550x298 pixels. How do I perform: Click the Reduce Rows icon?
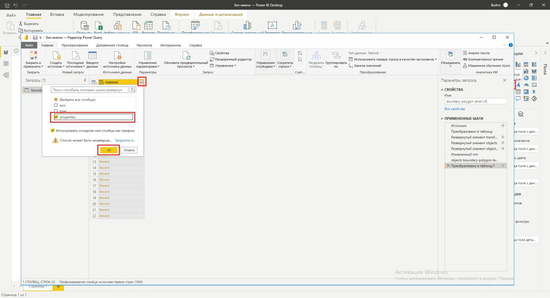[285, 55]
